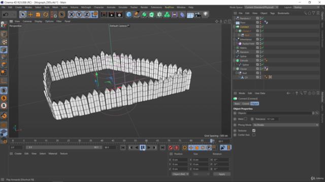Open Material Manager Create menu

18,154
